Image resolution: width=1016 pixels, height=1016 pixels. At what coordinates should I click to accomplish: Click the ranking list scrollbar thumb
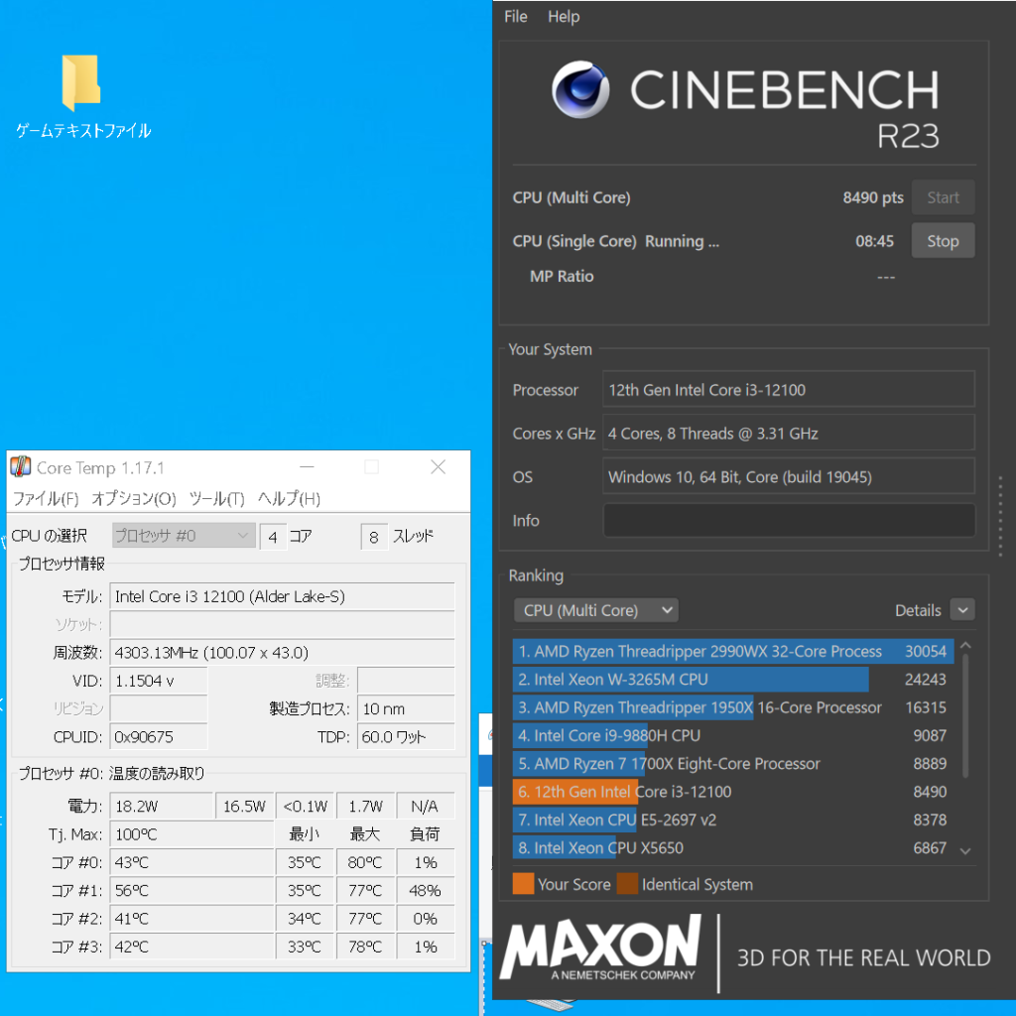point(965,715)
